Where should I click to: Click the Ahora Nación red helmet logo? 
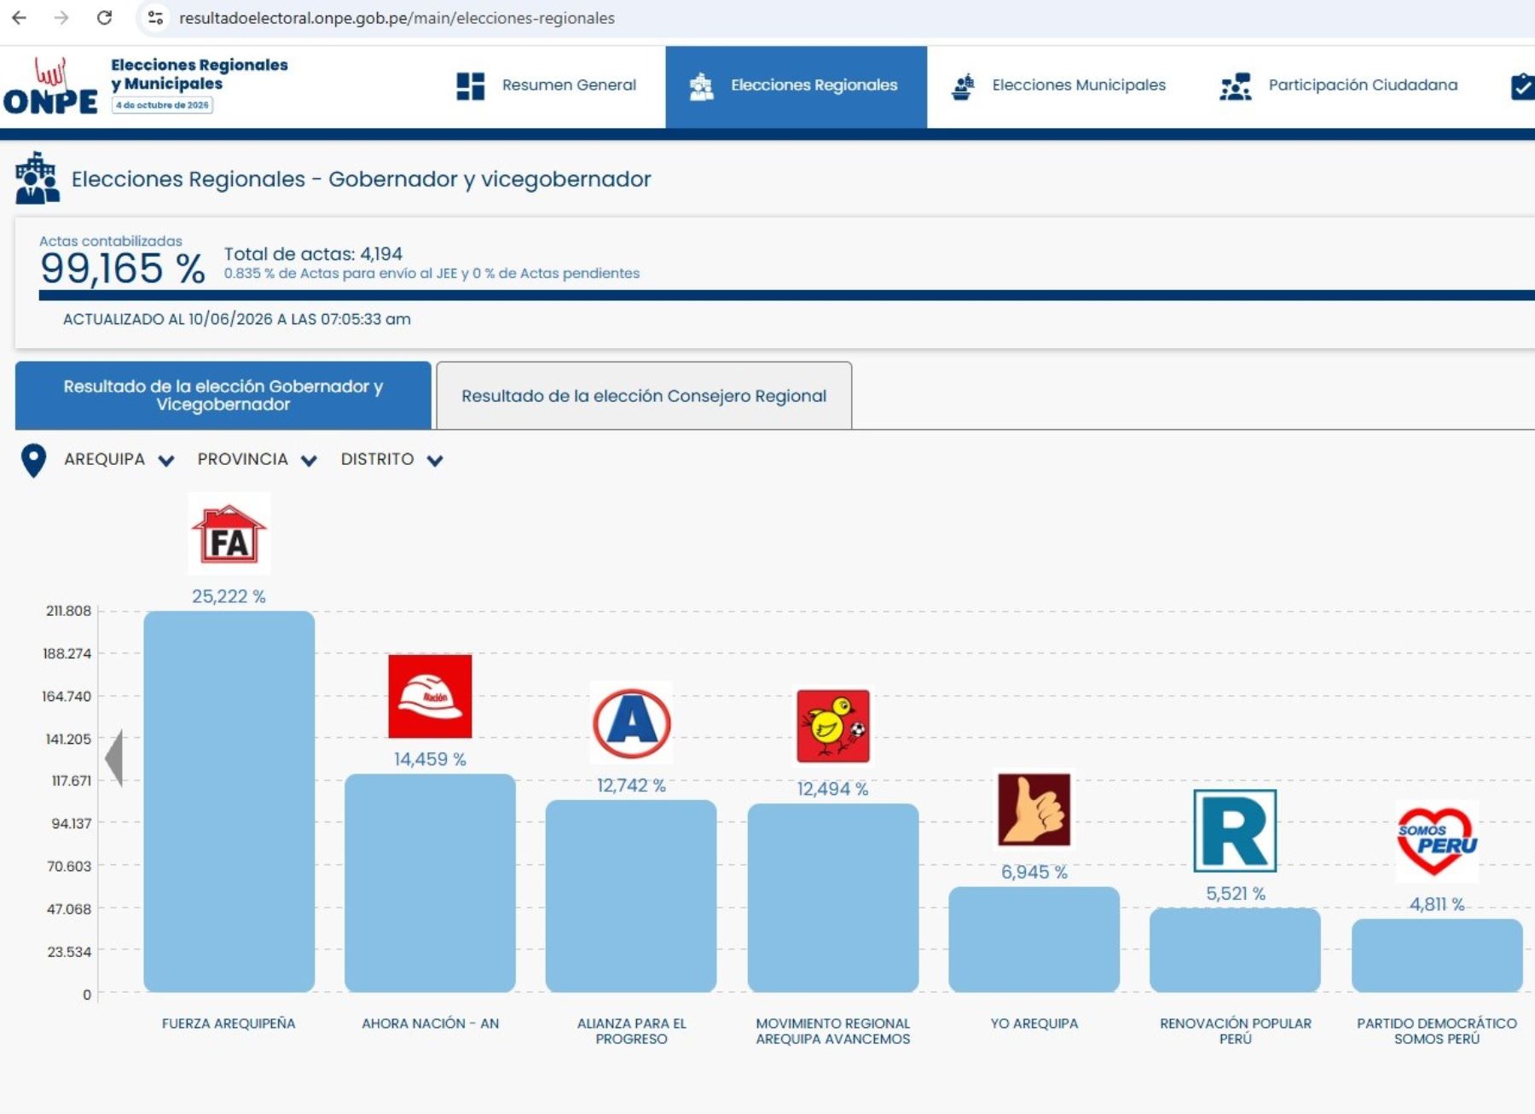pyautogui.click(x=430, y=696)
